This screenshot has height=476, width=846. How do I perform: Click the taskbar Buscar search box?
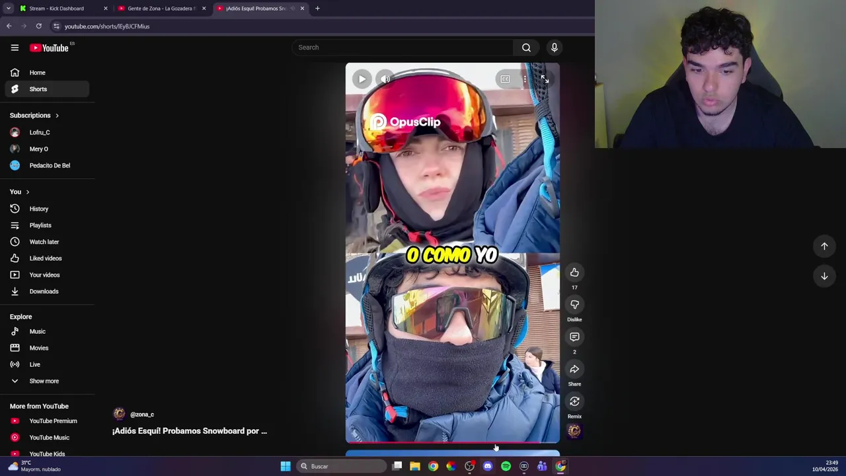[x=342, y=466]
